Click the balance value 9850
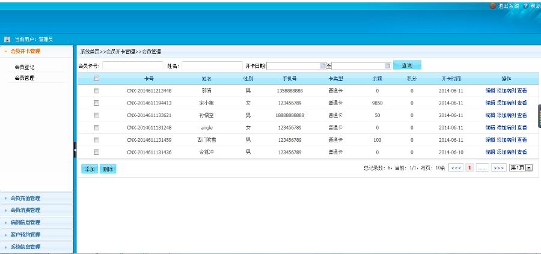Viewport: 541px width, 254px height. pos(377,103)
